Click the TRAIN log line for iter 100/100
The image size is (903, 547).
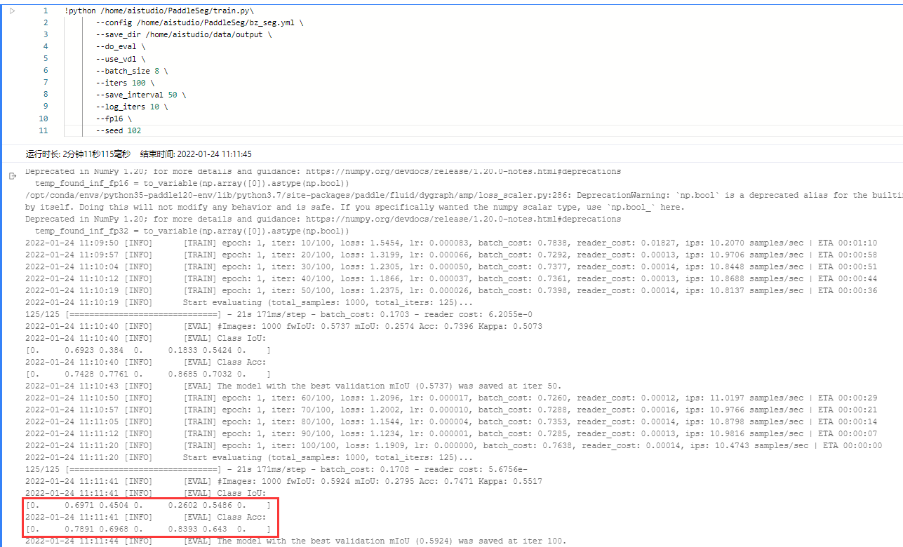click(x=454, y=445)
